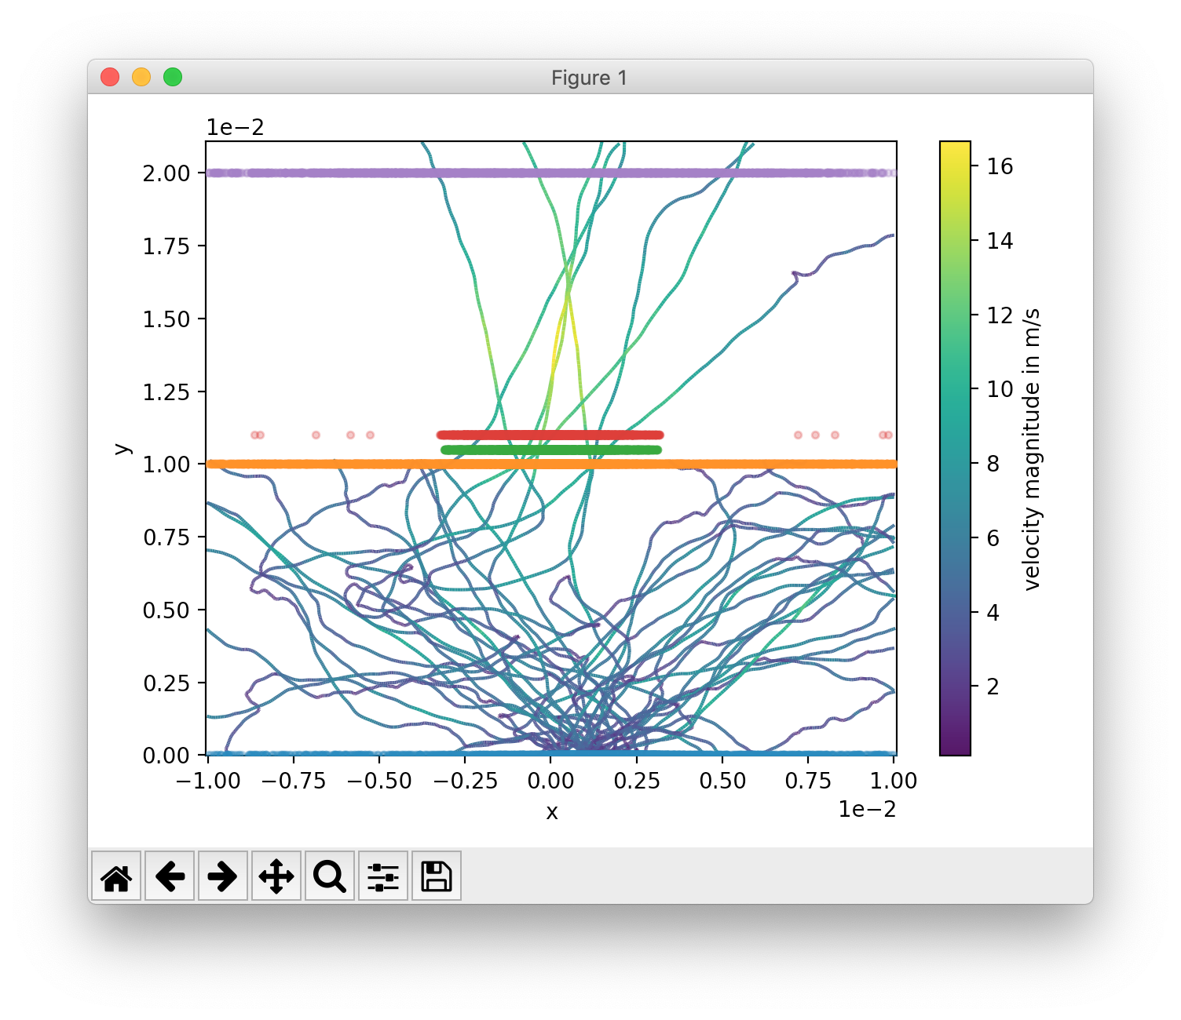This screenshot has width=1181, height=1020.
Task: Activate the Pan axes tool
Action: [x=276, y=876]
